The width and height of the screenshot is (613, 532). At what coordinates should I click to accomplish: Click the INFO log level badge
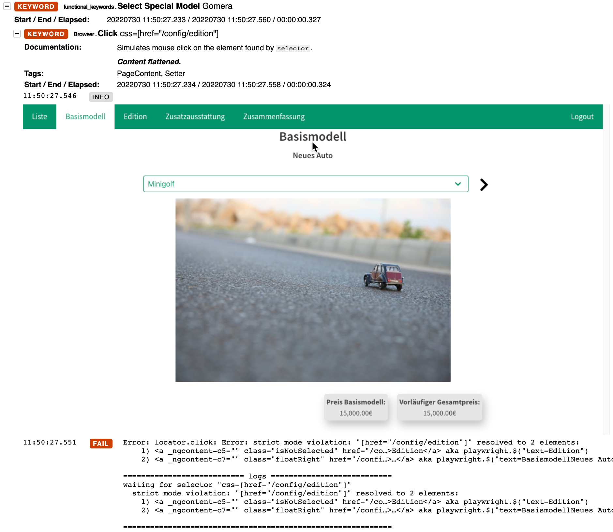coord(101,97)
